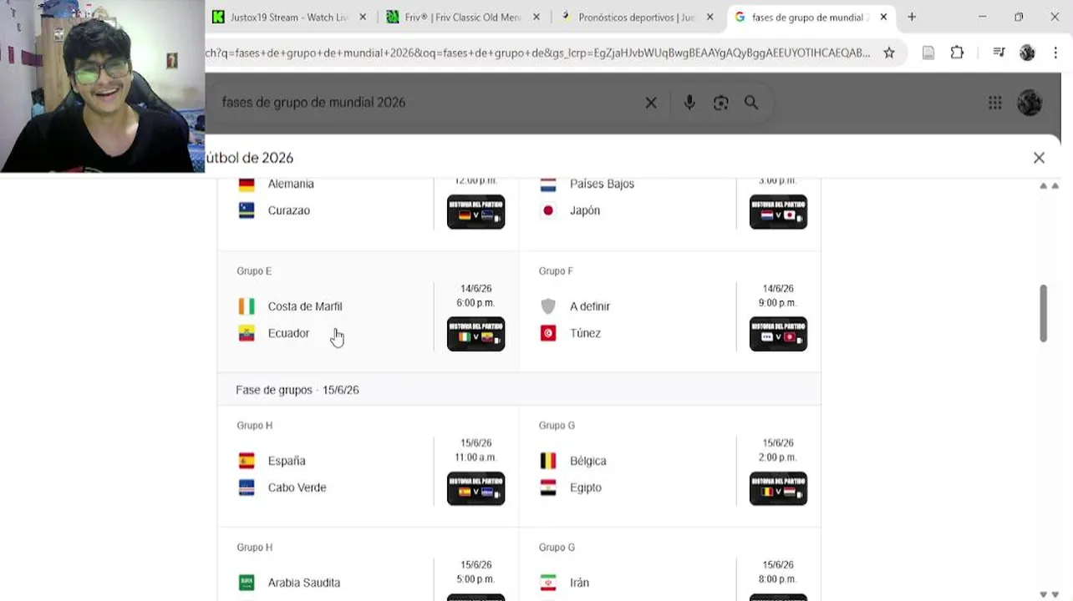
Task: Switch to the Pronósticos deportivos tab
Action: coord(635,17)
